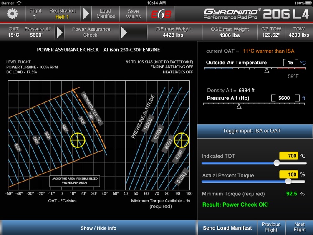
Task: Click the yellow crosshair on torque chart
Action: pyautogui.click(x=182, y=140)
